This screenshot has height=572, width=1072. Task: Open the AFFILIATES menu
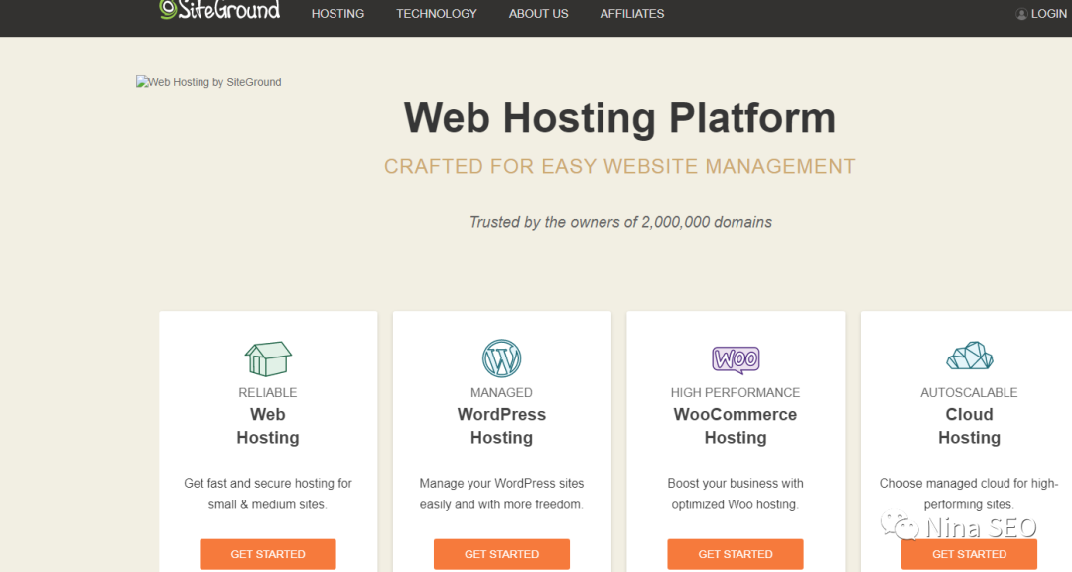pyautogui.click(x=632, y=14)
